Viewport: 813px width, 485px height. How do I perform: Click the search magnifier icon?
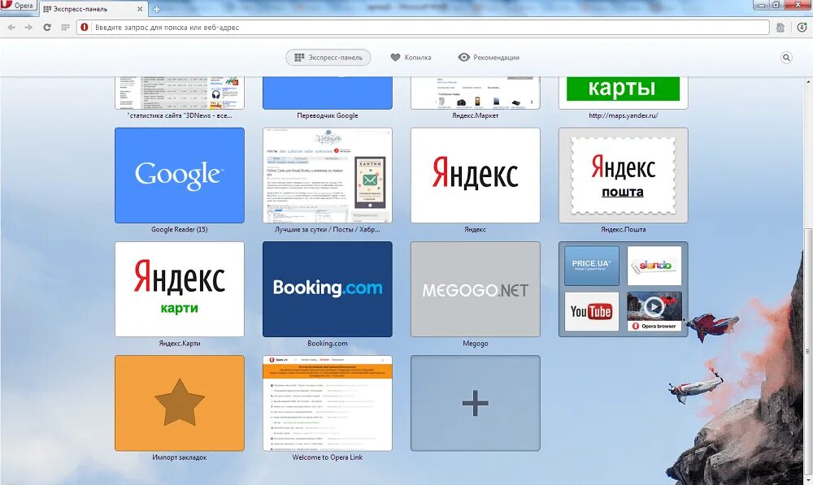(x=786, y=58)
